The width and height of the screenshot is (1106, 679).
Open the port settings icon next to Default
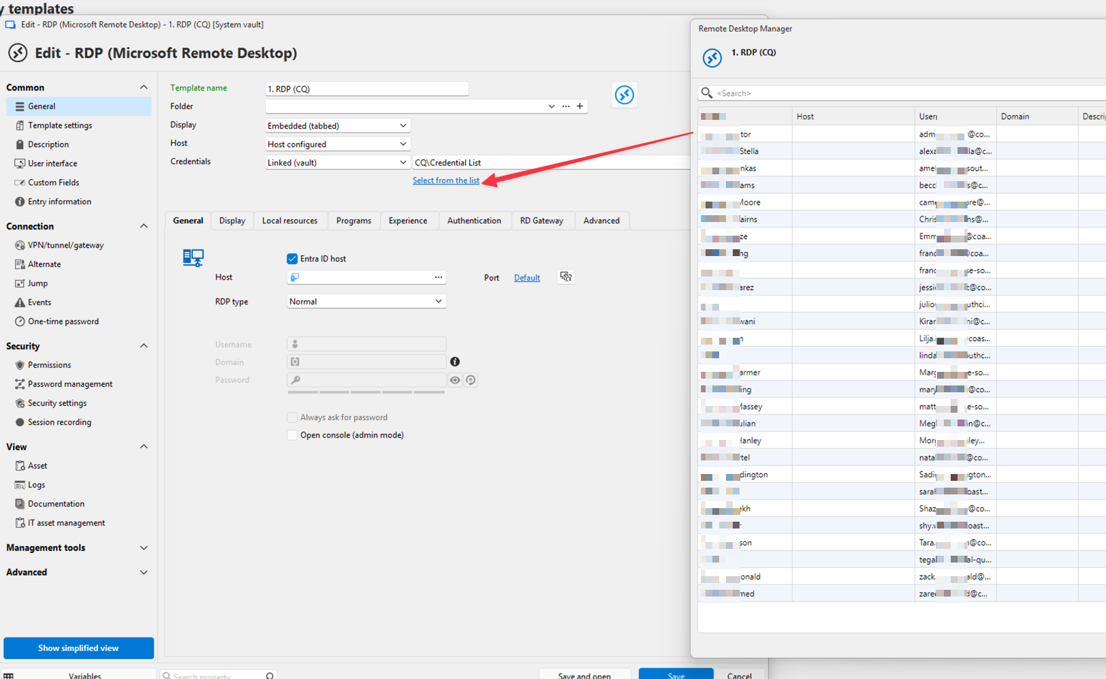point(566,277)
